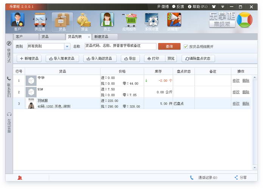Open 微博 link in title bar

tap(163, 7)
